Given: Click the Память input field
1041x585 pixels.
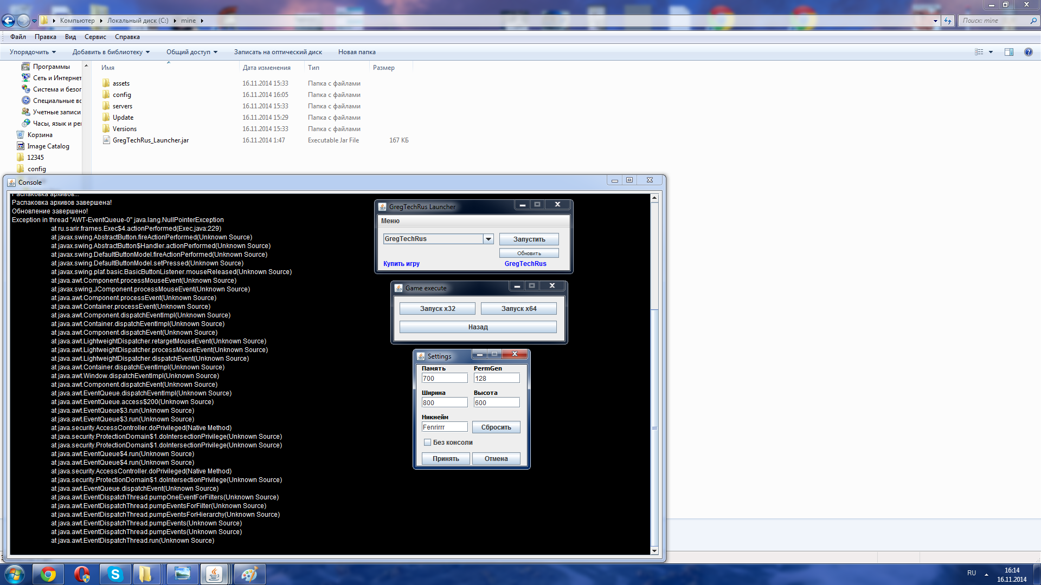Looking at the screenshot, I should (x=445, y=379).
